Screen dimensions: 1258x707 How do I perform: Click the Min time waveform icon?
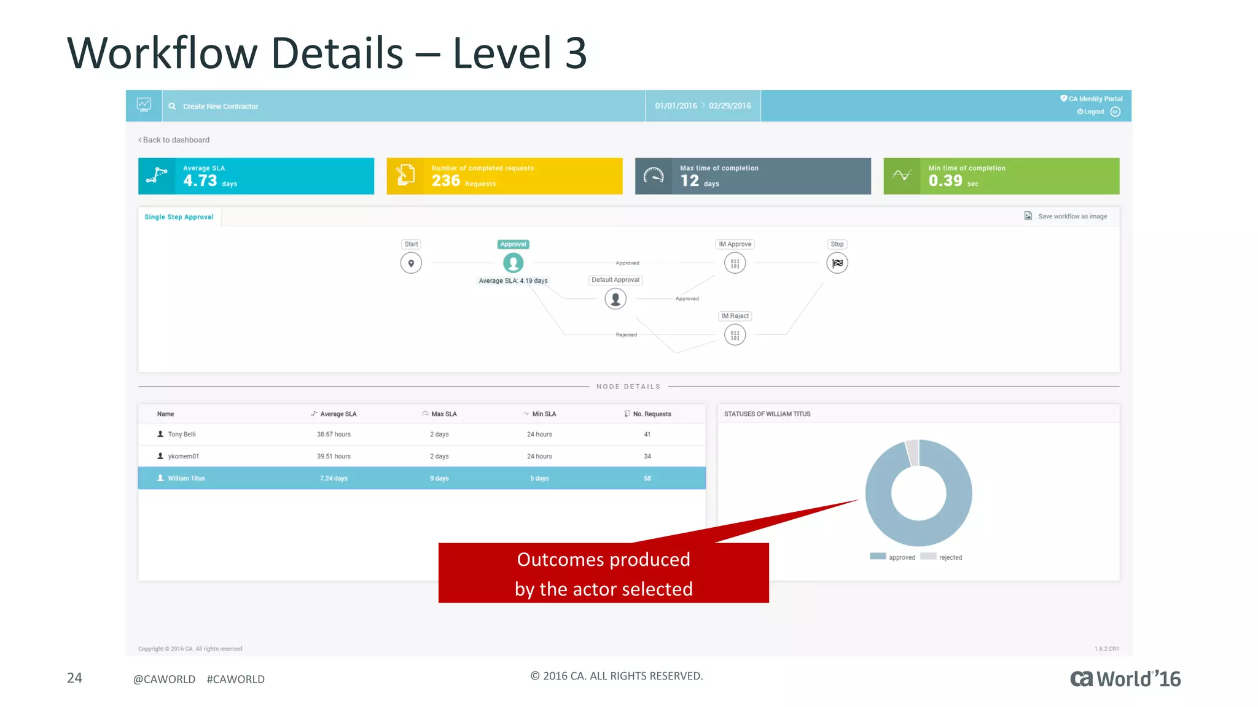pyautogui.click(x=902, y=176)
